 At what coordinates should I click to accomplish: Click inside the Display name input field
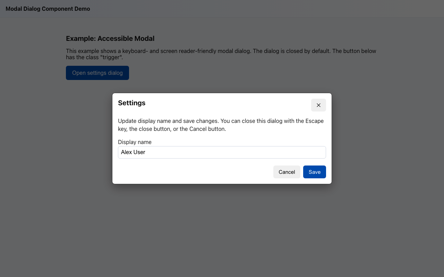(222, 152)
